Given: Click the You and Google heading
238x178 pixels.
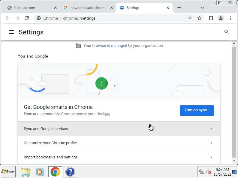Looking at the screenshot, I should coord(33,56).
